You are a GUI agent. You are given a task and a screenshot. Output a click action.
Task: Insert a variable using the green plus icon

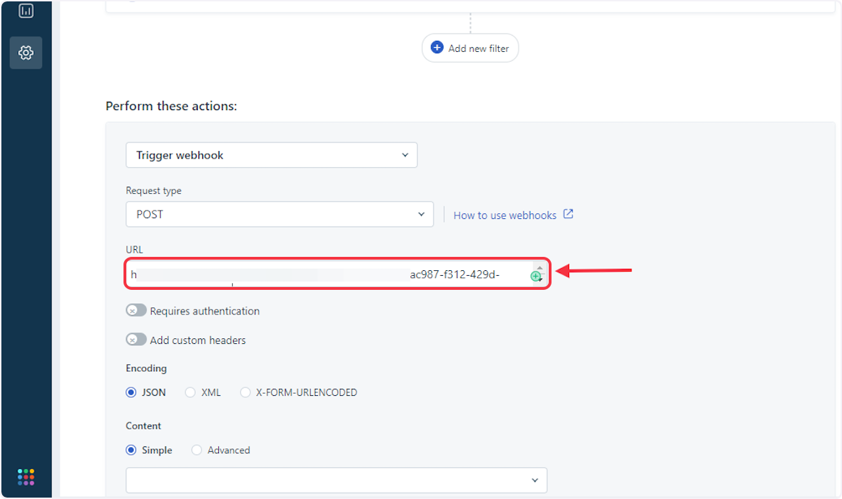coord(535,276)
